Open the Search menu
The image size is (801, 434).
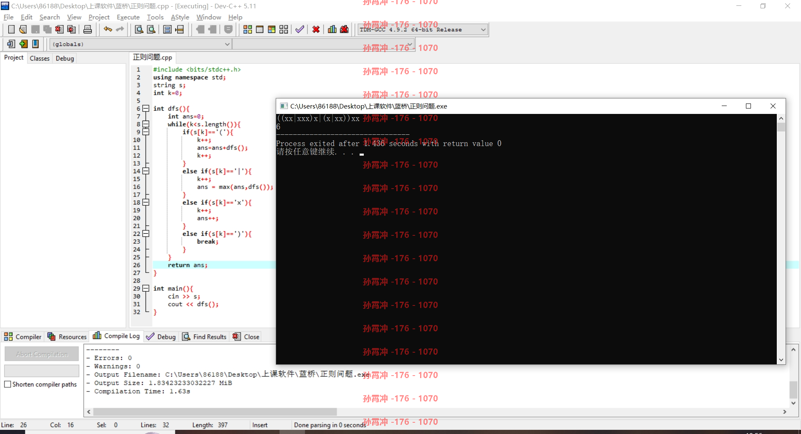(50, 17)
